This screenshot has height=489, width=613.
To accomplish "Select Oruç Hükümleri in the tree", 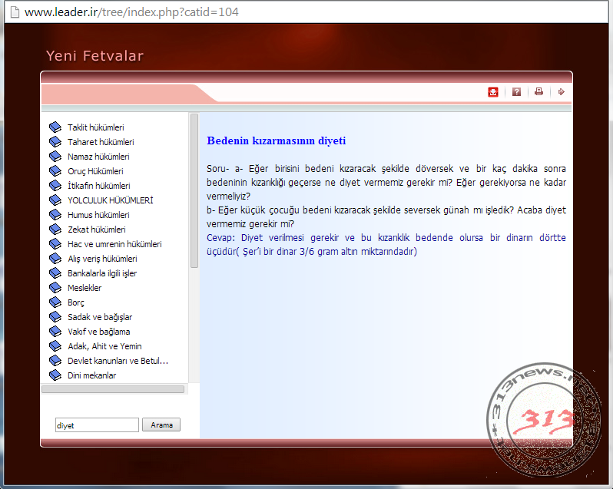I will pos(95,171).
